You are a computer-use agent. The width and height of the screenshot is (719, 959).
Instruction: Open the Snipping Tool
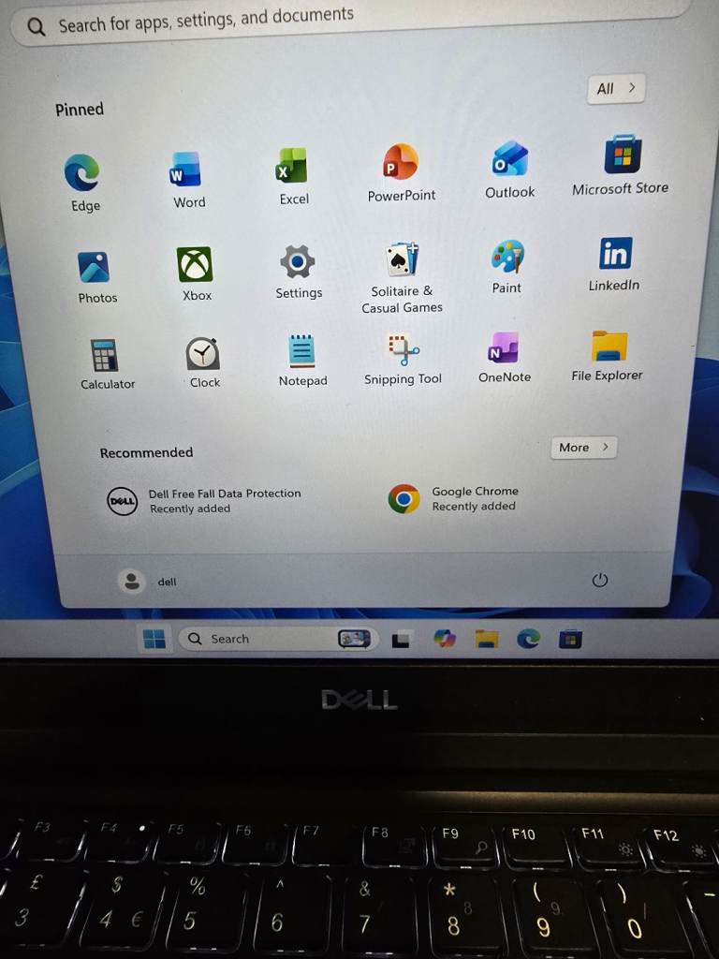(403, 350)
